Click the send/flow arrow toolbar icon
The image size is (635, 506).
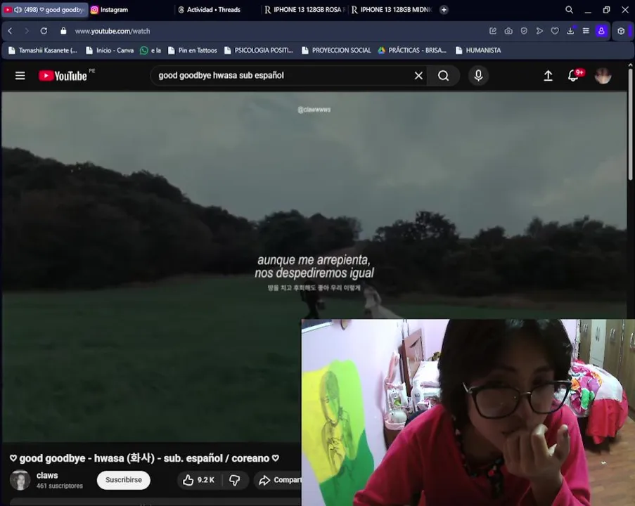(x=539, y=31)
